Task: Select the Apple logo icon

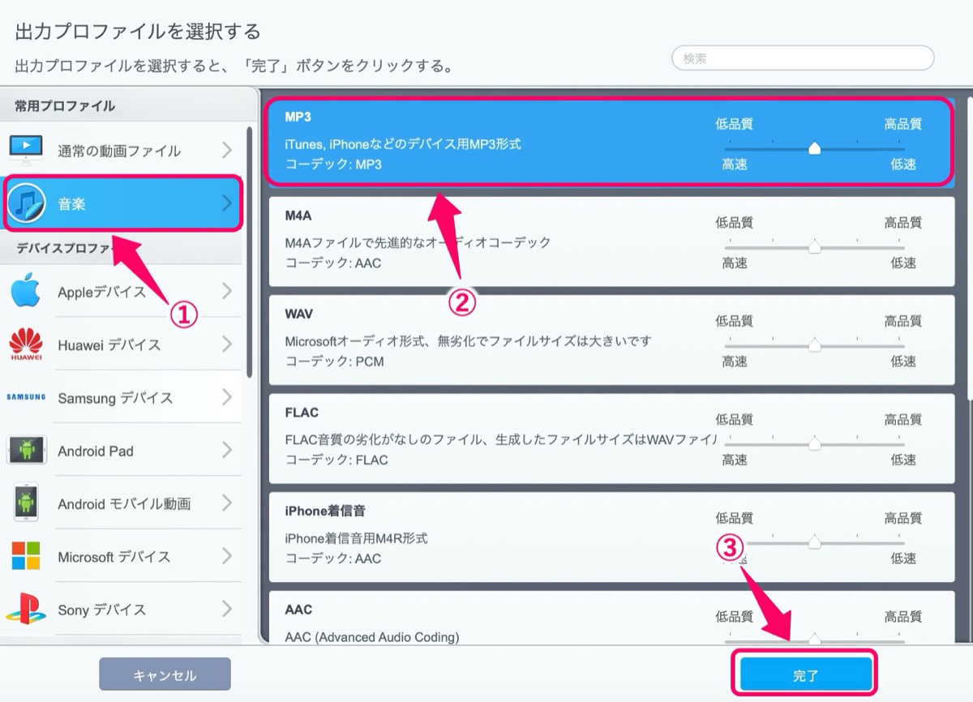Action: point(26,290)
